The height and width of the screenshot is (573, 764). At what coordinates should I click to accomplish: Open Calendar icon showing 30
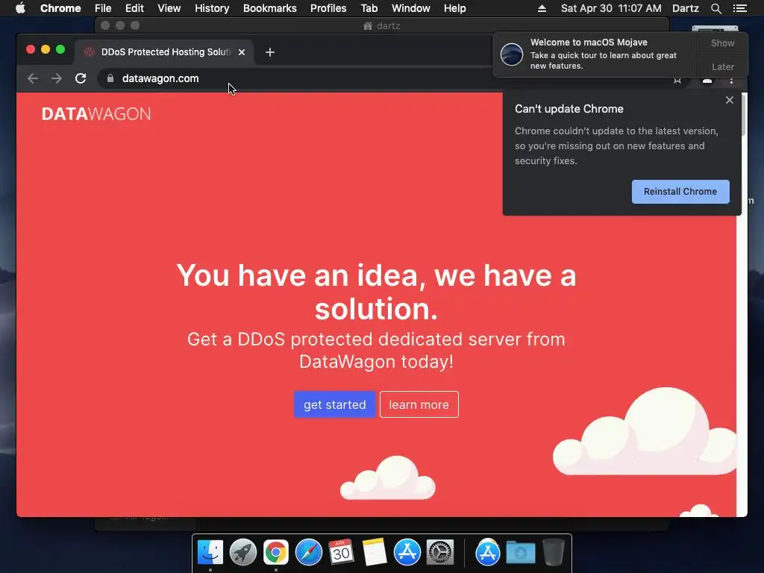341,553
